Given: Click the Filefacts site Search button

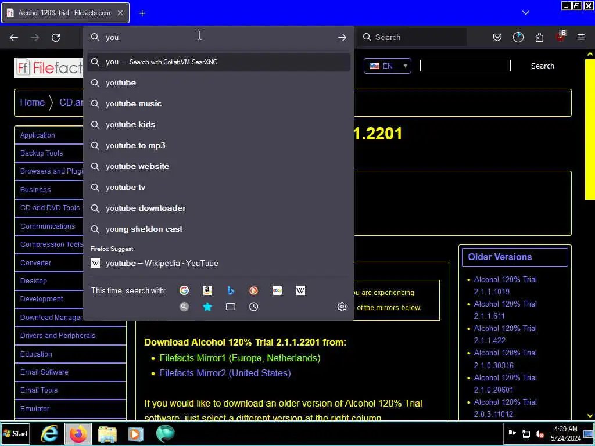Looking at the screenshot, I should pyautogui.click(x=542, y=66).
